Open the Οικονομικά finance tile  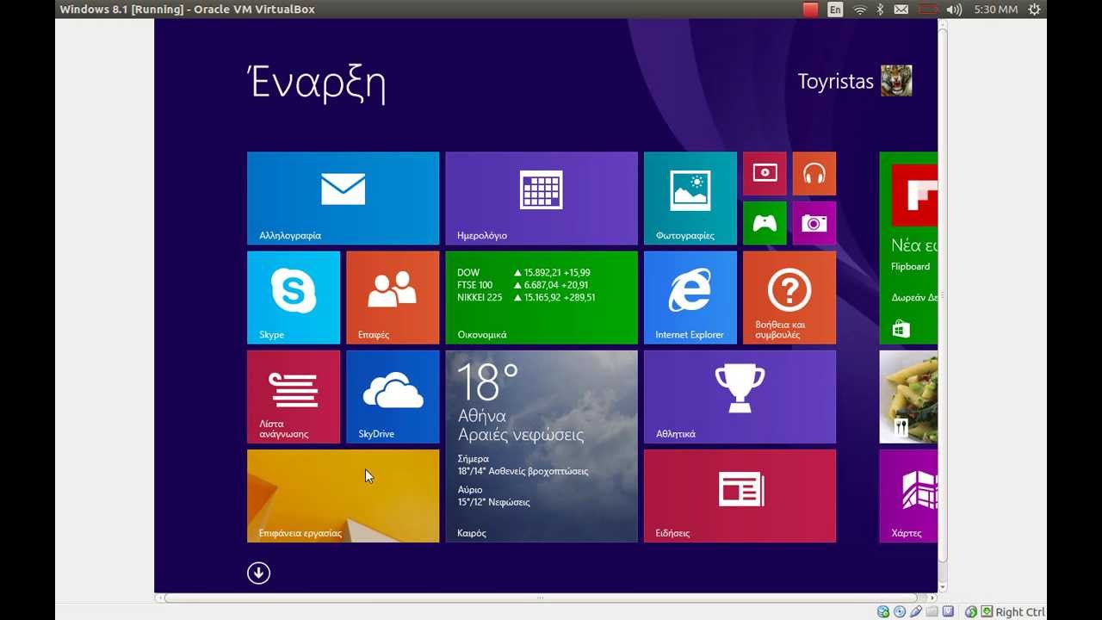point(542,297)
